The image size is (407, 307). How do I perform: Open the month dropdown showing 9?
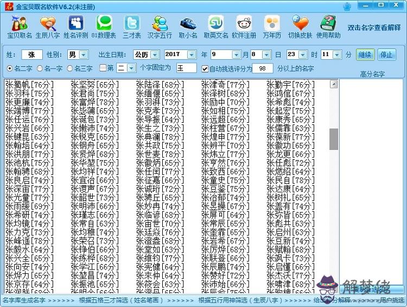click(x=236, y=55)
